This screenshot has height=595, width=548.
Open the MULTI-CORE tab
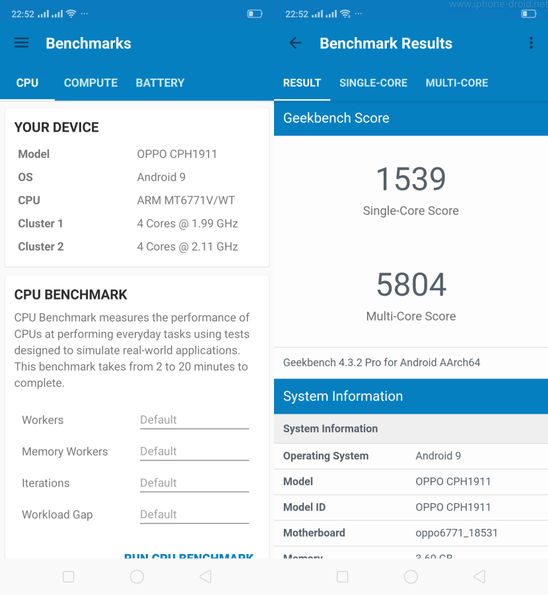click(457, 83)
